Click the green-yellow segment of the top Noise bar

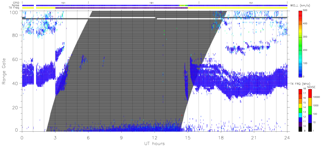tap(184, 5)
